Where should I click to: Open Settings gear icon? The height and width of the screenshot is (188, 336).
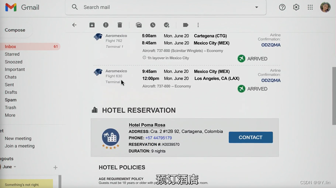point(296,7)
